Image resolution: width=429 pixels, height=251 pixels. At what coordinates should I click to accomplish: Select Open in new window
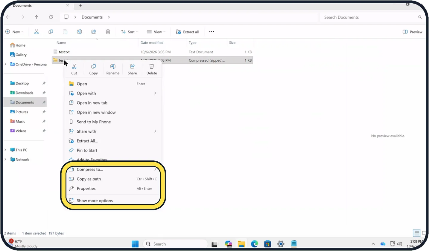pos(113,112)
